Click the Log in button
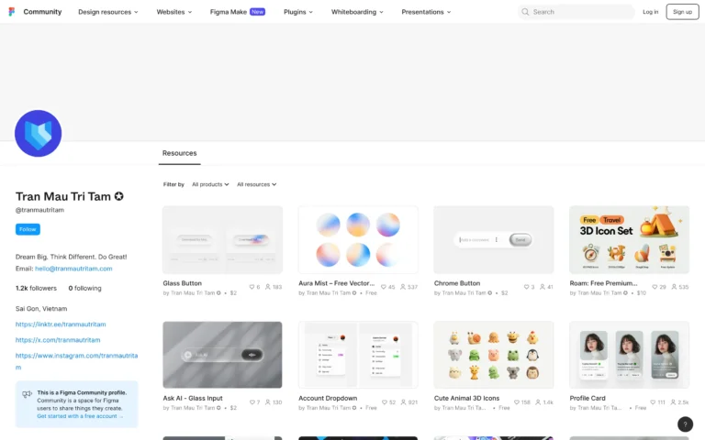Image resolution: width=705 pixels, height=440 pixels. click(x=650, y=12)
